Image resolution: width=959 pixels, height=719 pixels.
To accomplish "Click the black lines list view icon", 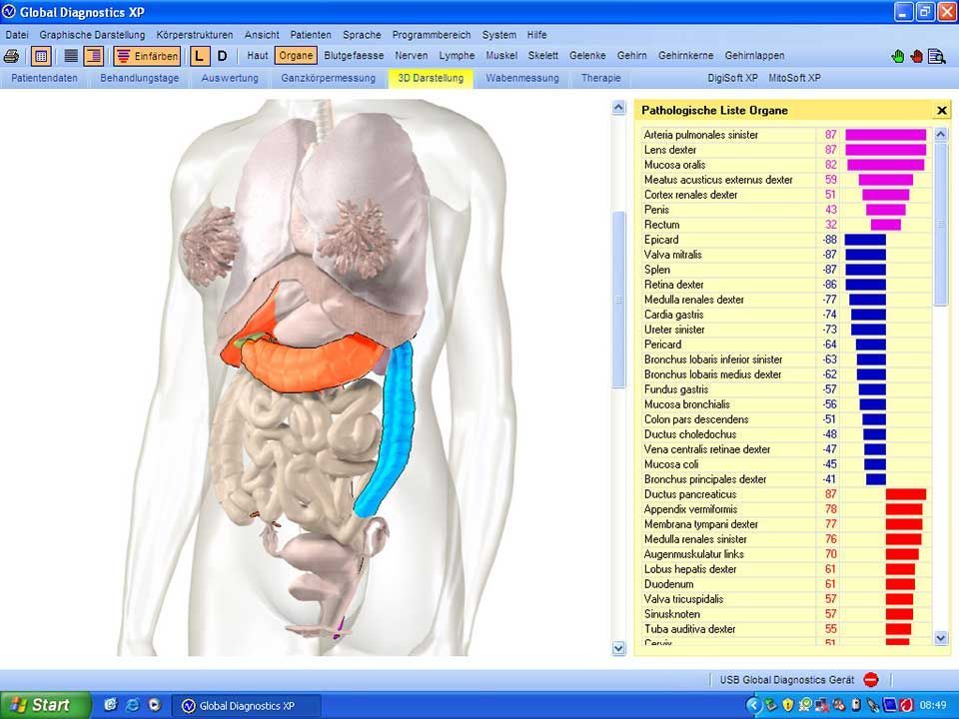I will point(71,56).
